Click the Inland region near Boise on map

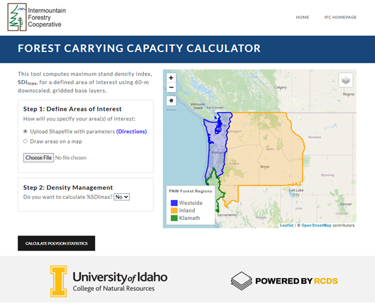[265, 167]
